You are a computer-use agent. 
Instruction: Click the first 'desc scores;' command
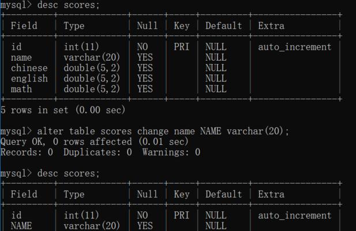click(69, 5)
